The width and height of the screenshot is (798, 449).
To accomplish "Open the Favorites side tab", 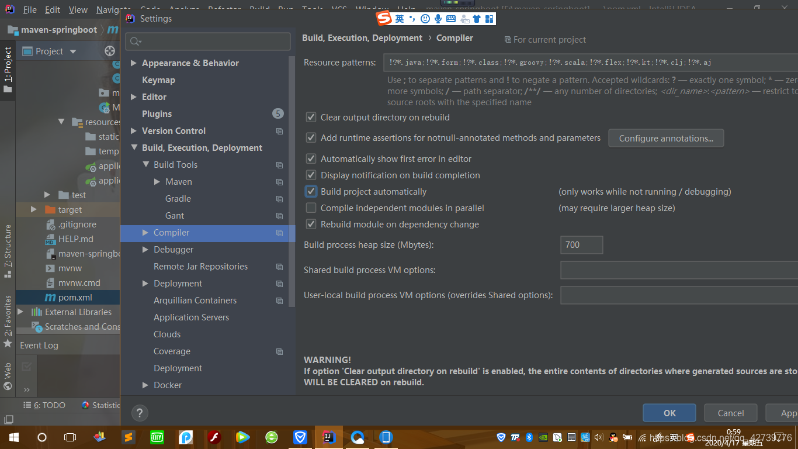I will point(8,320).
